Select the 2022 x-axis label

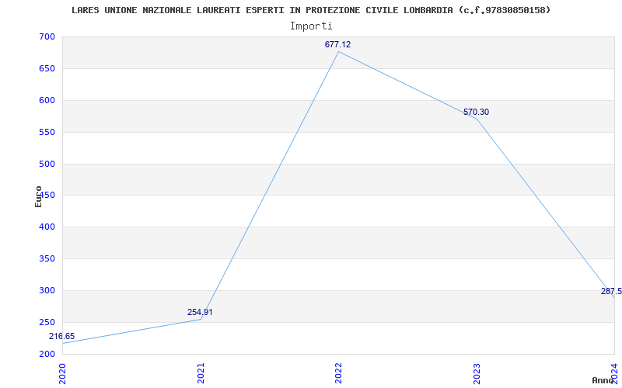coord(338,374)
